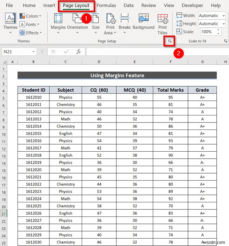229x246 pixels.
Task: Open the Breaks menu
Action: coord(124,24)
